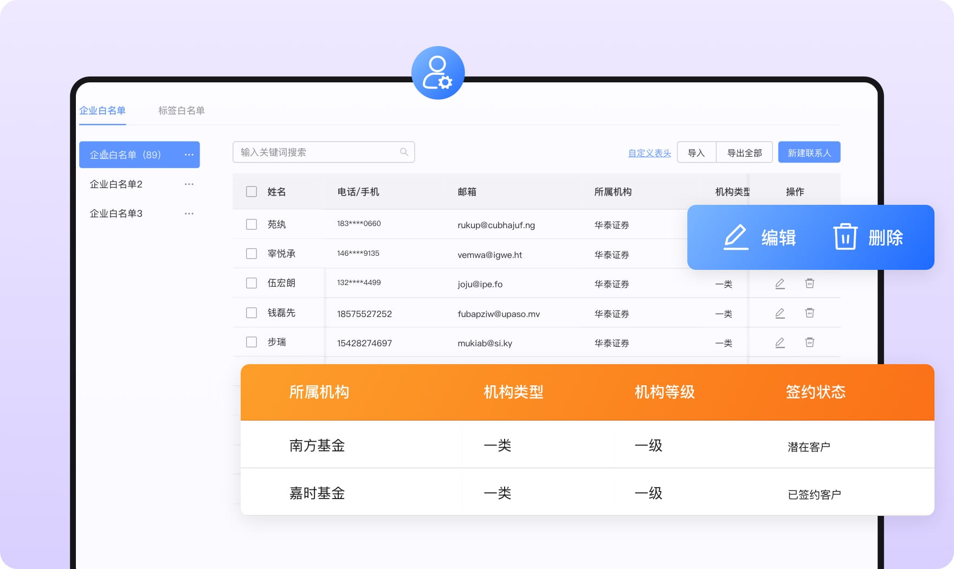Click the name 伍宏朗
954x569 pixels.
[281, 283]
